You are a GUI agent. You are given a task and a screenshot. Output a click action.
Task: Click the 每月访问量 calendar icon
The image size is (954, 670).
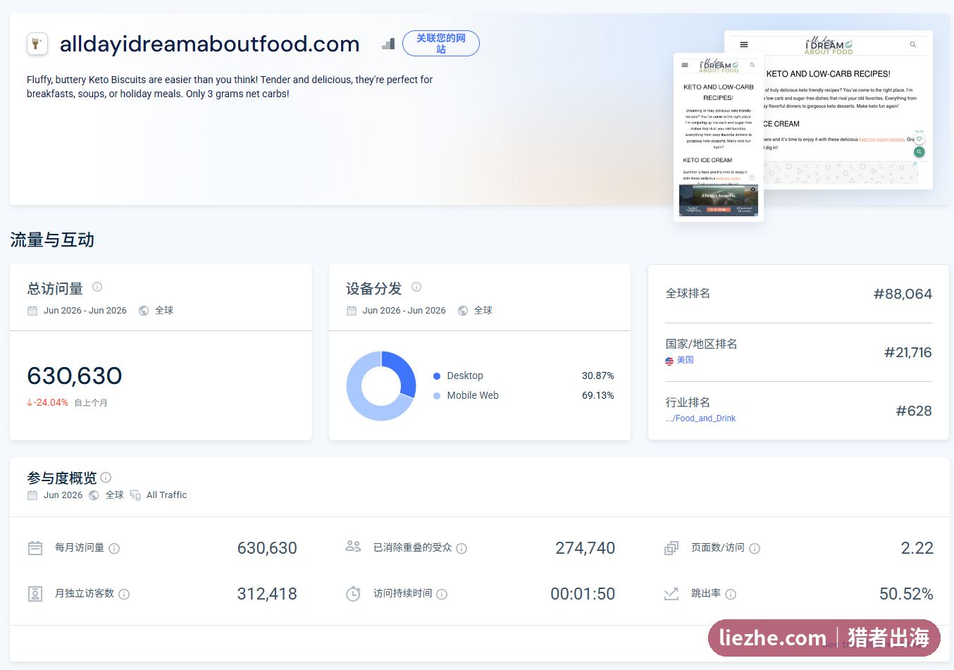click(35, 548)
